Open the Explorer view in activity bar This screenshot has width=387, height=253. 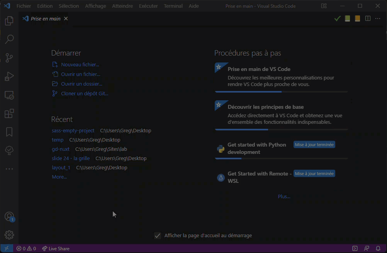[x=9, y=21]
